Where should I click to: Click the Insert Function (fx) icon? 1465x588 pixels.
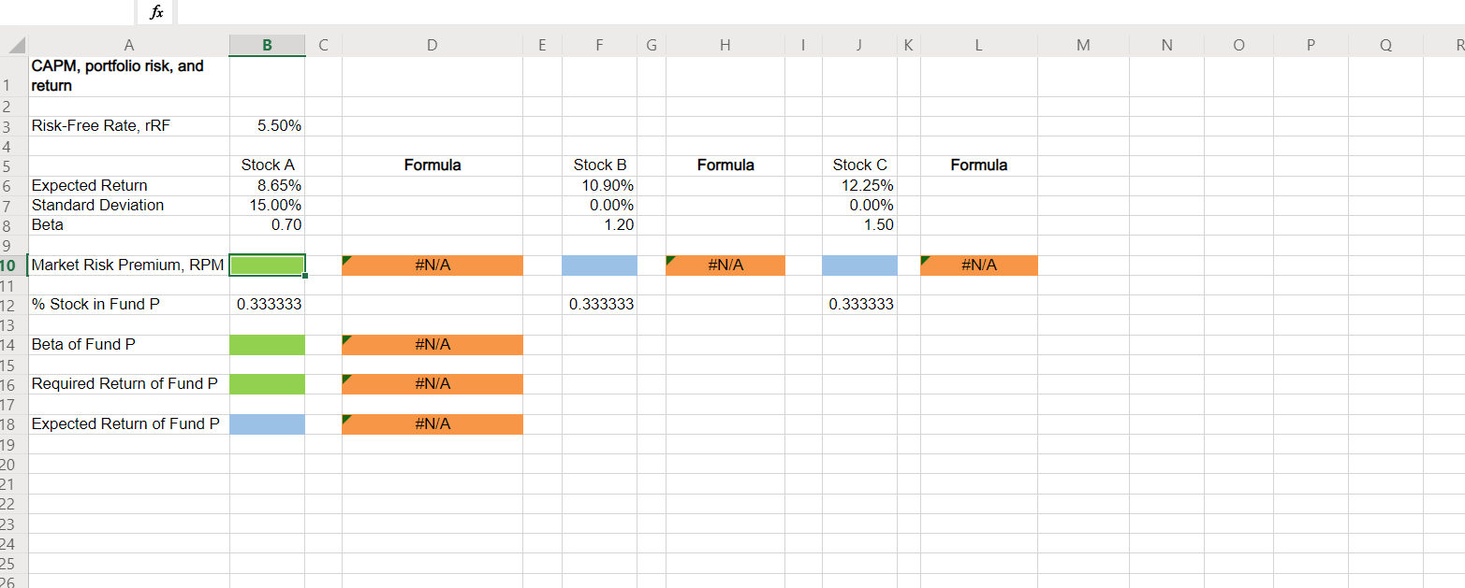tap(155, 12)
